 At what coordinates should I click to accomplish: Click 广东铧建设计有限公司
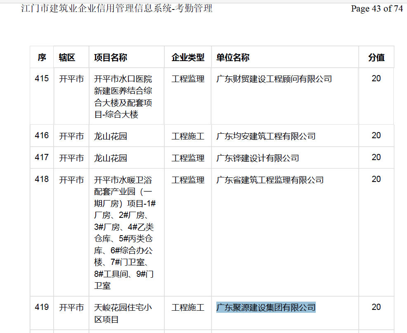258,158
